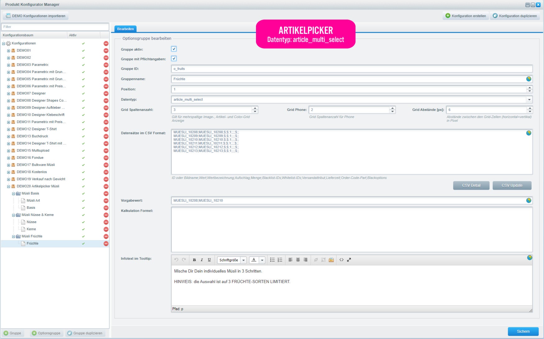544x339 pixels.
Task: Center text in editor
Action: (298, 260)
